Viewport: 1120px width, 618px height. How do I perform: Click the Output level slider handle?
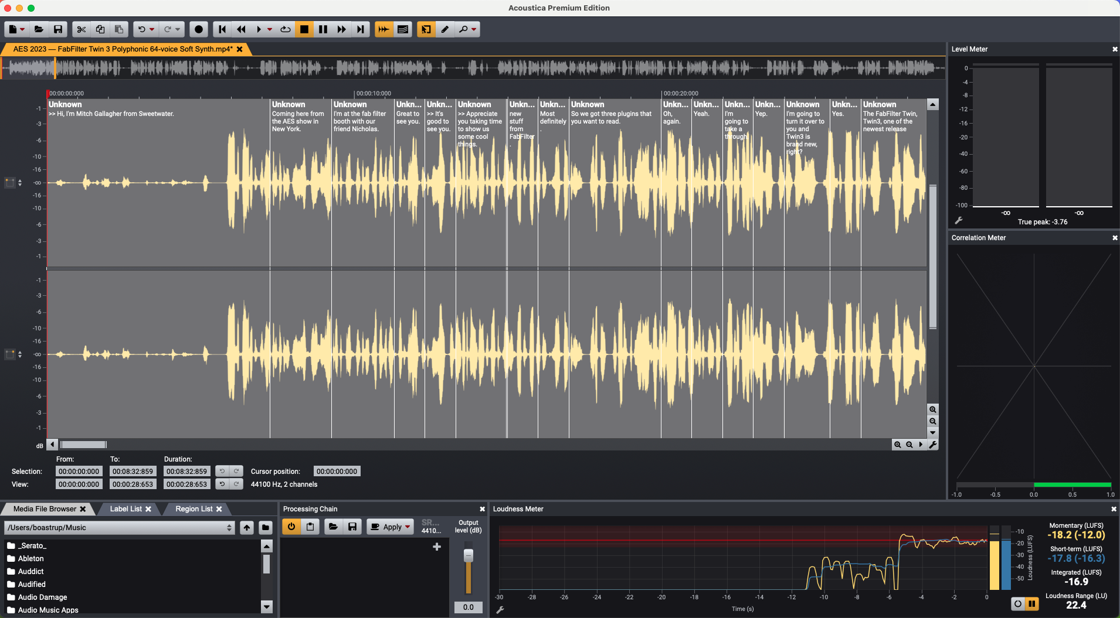coord(468,554)
